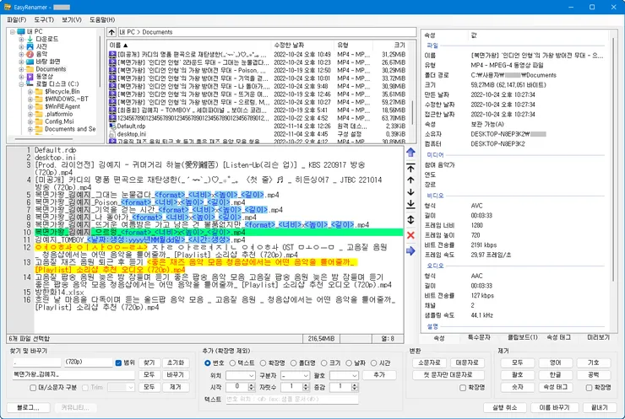Viewport: 625px width, 419px height.
Task: Move selected line up one row
Action: point(410,180)
